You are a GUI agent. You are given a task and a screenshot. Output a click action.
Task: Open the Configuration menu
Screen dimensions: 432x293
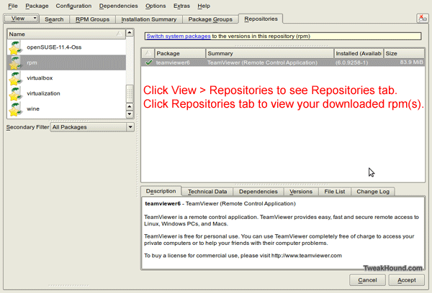73,6
